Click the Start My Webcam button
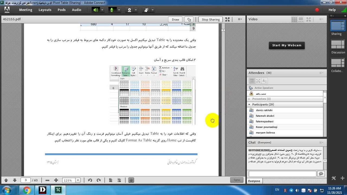 pos(287,45)
